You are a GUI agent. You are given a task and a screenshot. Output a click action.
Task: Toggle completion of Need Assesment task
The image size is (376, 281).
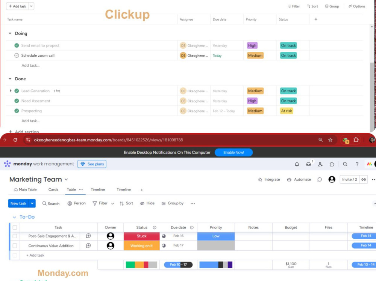(17, 101)
